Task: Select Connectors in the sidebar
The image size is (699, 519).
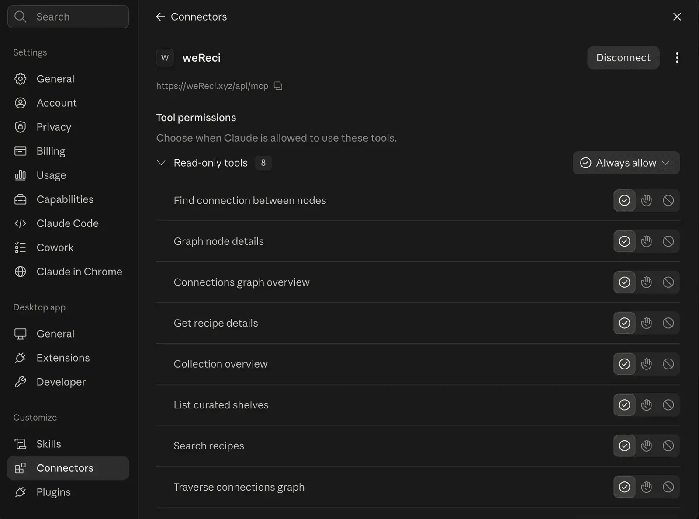Action: click(68, 468)
